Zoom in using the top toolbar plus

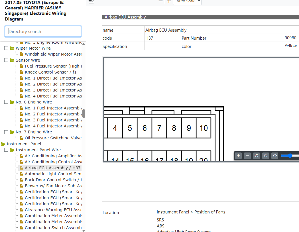click(x=169, y=1)
